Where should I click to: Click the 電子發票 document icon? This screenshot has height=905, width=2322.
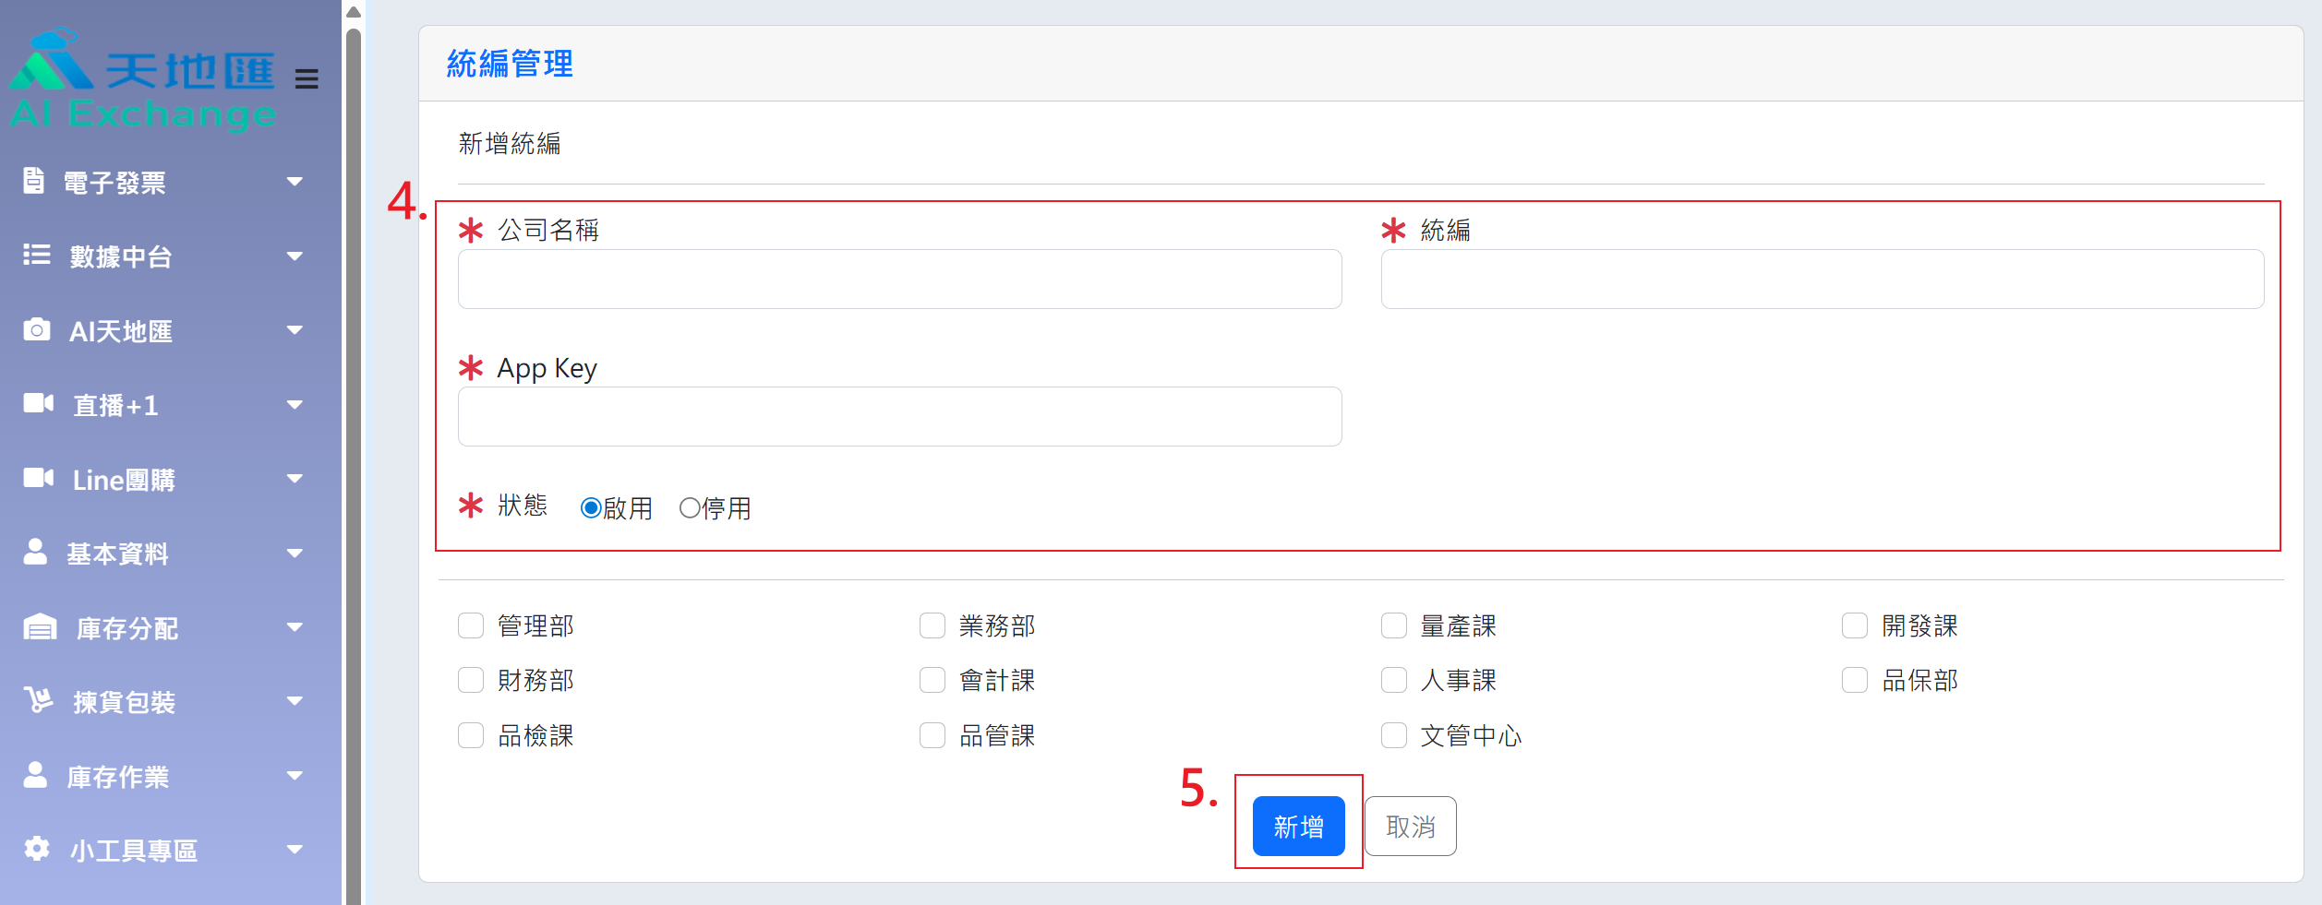(x=34, y=181)
